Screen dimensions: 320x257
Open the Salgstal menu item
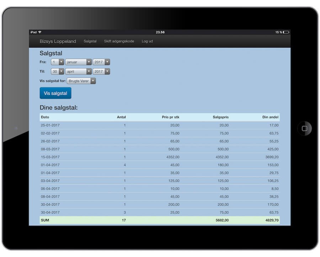point(90,41)
